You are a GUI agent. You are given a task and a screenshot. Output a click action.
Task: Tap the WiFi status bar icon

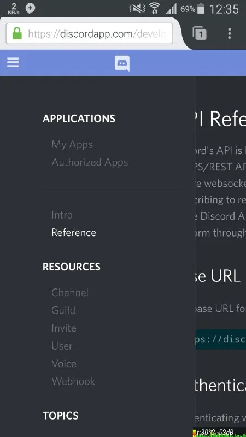[154, 9]
